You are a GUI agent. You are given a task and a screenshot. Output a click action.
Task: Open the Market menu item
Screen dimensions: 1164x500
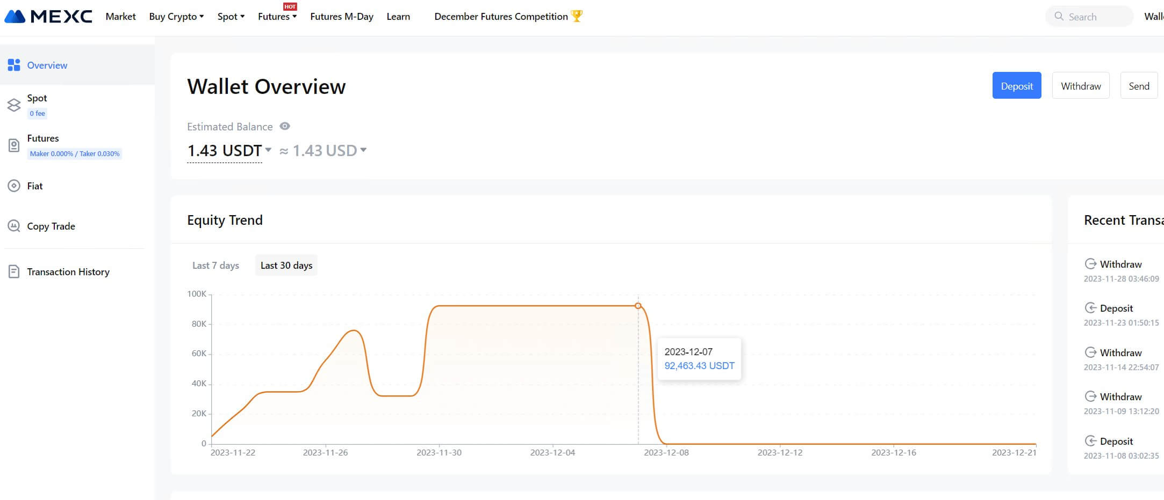click(x=120, y=17)
